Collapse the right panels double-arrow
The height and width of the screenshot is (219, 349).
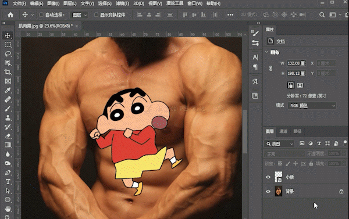click(258, 23)
